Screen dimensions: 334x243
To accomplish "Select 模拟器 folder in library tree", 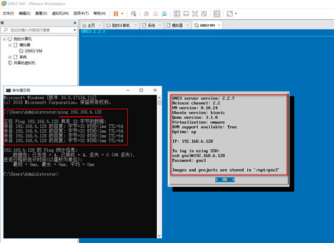I will tap(25, 45).
